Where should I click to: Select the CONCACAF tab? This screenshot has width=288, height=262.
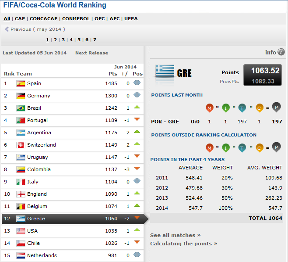click(43, 18)
